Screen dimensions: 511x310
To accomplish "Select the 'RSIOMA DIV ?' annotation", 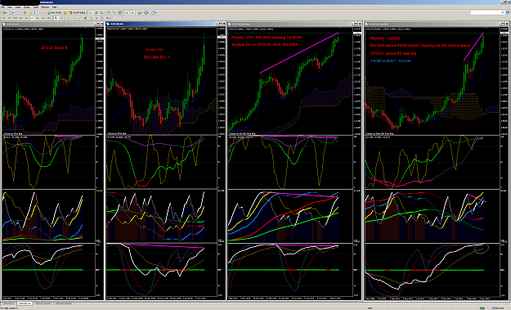I will point(156,57).
